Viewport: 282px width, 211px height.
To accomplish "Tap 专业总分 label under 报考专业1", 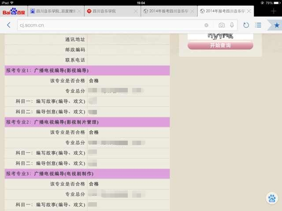I will pyautogui.click(x=75, y=91).
